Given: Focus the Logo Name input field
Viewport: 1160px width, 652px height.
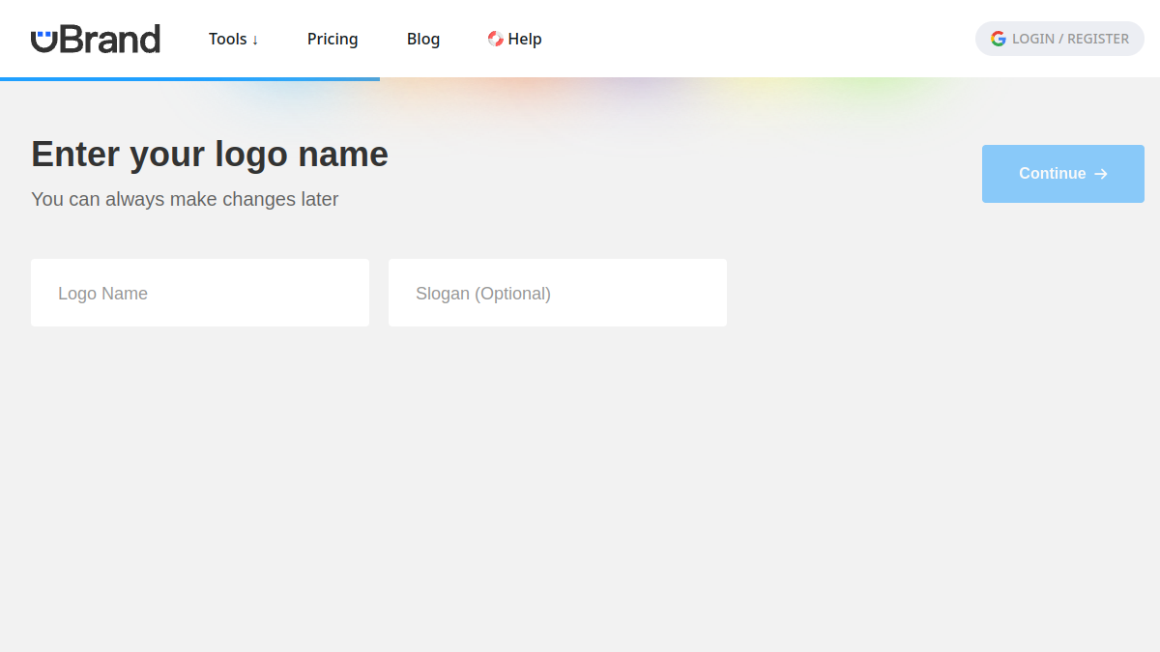Looking at the screenshot, I should click(200, 293).
